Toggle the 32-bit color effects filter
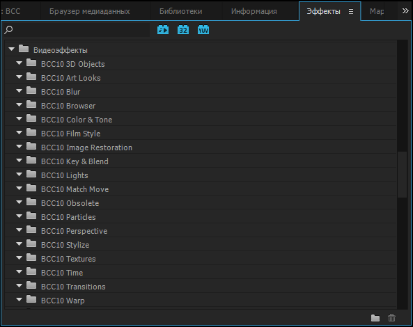Screen dimensions: 413x327 coord(183,30)
